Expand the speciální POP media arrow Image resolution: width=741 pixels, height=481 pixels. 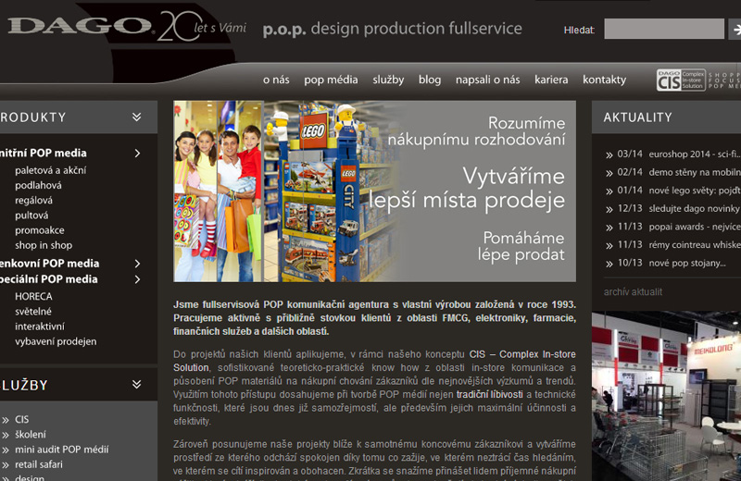point(137,279)
